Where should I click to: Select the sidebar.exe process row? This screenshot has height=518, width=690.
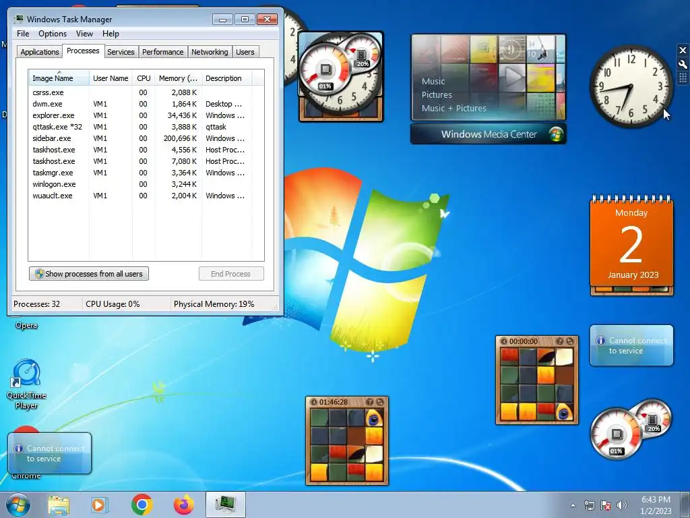140,138
